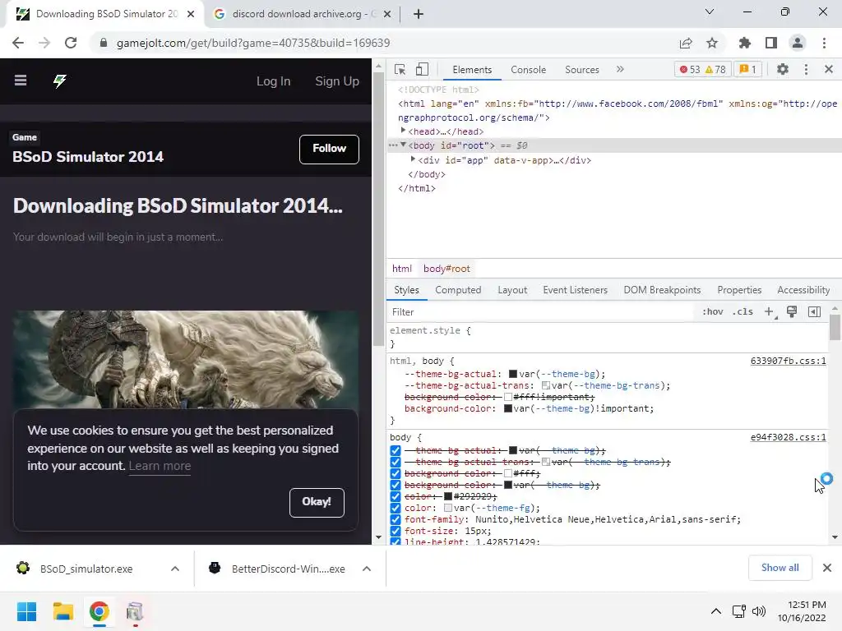Close the DevTools panel
The image size is (842, 631).
point(828,69)
